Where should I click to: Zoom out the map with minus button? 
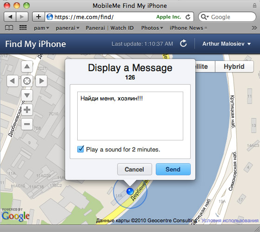[x=27, y=124]
